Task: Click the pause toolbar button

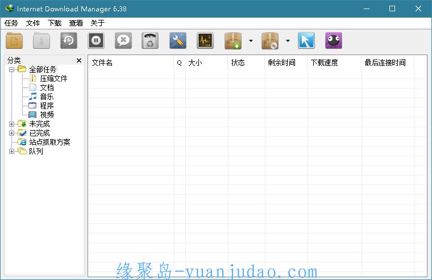Action: pos(96,41)
